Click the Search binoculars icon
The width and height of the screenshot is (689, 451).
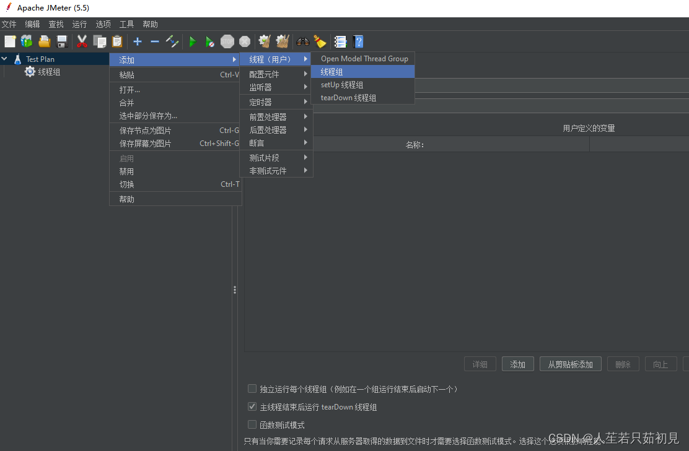point(303,41)
